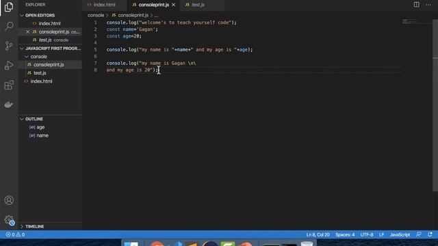Place cursor on line 1 console.log statement
This screenshot has height=246, width=438.
(x=171, y=23)
